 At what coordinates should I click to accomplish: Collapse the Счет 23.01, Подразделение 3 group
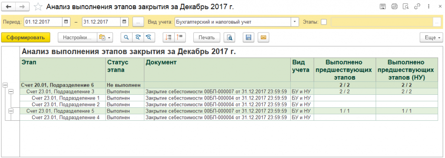[x=11, y=92]
